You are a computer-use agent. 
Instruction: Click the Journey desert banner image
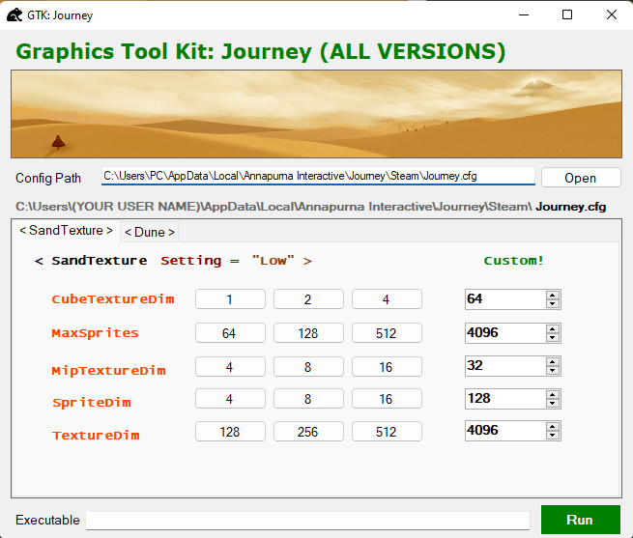[317, 114]
